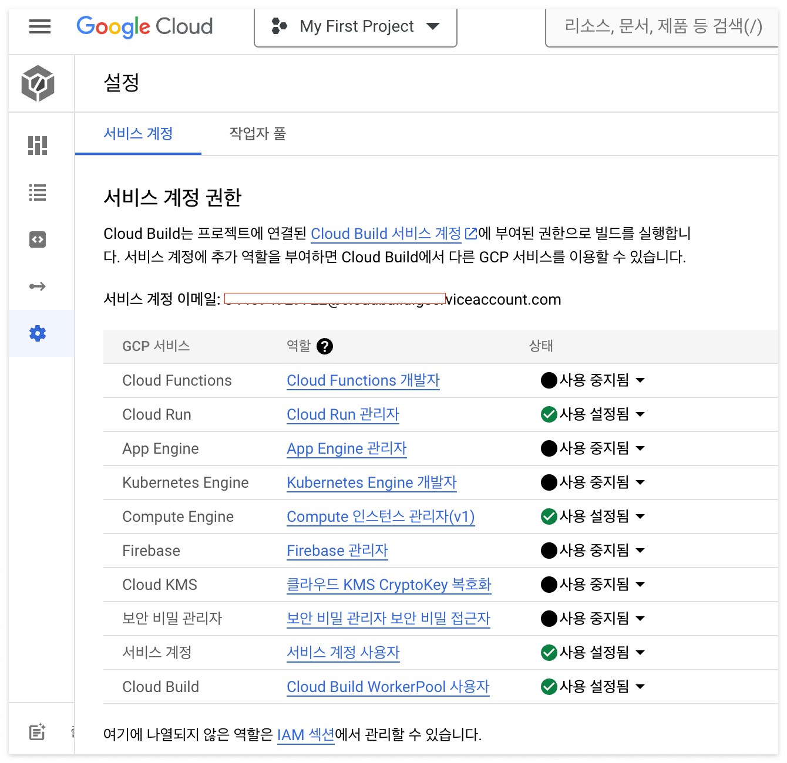Open Compute 인스턴스 관리자(v1) role link
This screenshot has height=763, width=787.
tap(381, 516)
